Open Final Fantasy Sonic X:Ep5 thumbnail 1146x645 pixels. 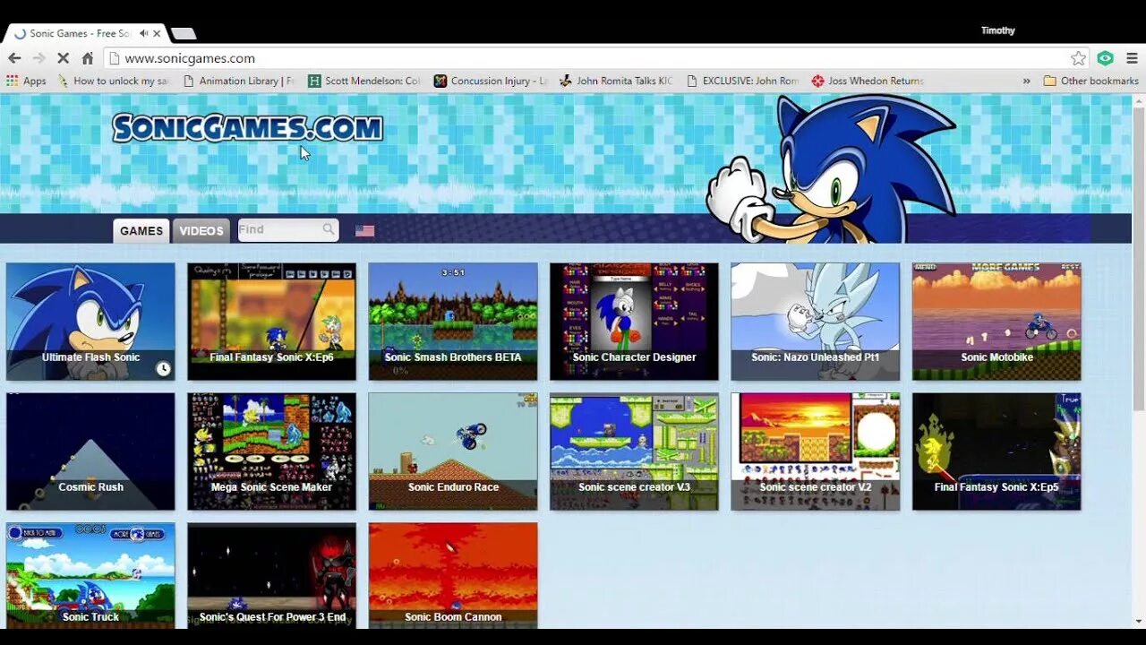996,451
